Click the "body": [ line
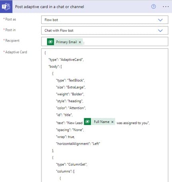The height and width of the screenshot is (182, 172). click(55, 67)
